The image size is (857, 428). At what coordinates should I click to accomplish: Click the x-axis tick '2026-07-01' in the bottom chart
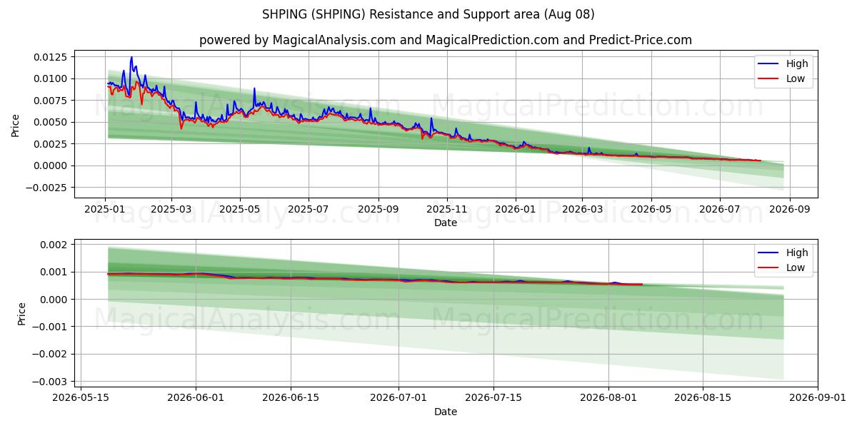point(399,398)
